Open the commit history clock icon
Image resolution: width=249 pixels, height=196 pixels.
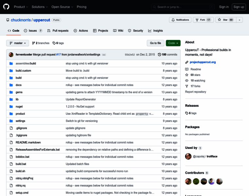(x=159, y=55)
